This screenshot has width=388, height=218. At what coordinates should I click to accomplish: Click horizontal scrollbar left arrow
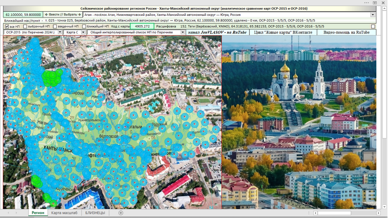pyautogui.click(x=315, y=213)
